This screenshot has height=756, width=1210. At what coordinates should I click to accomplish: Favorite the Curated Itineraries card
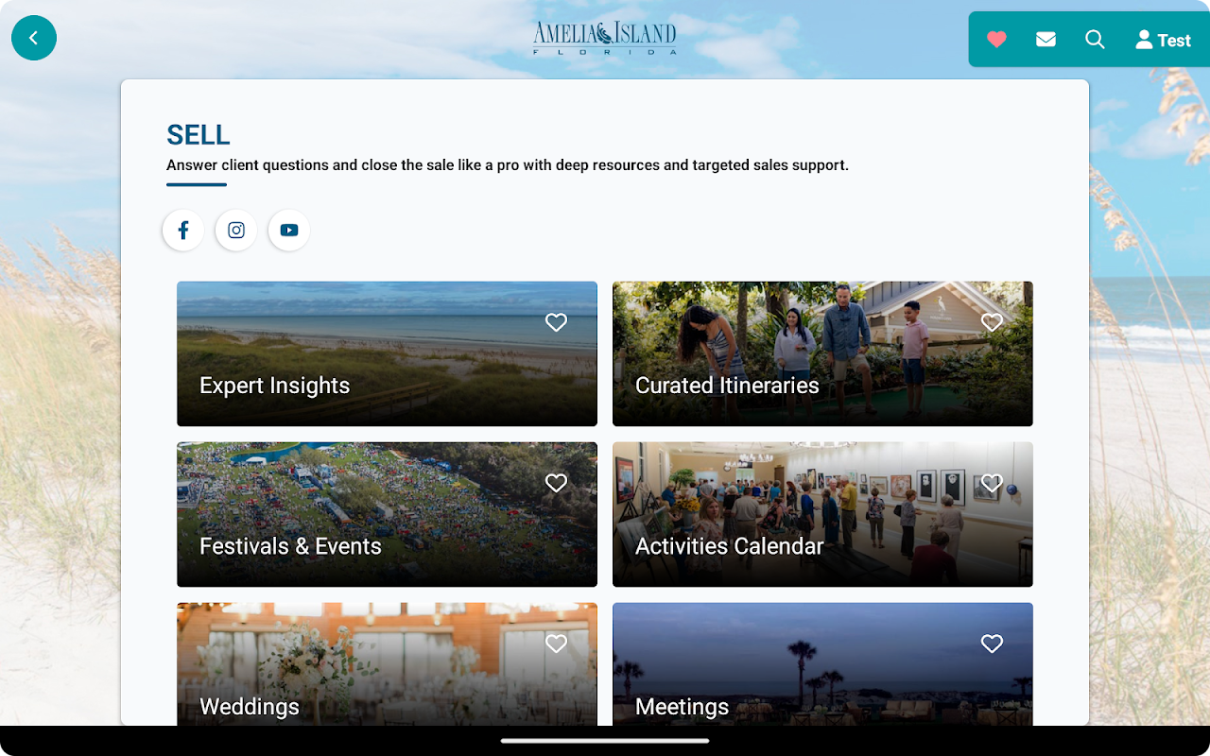(x=992, y=322)
